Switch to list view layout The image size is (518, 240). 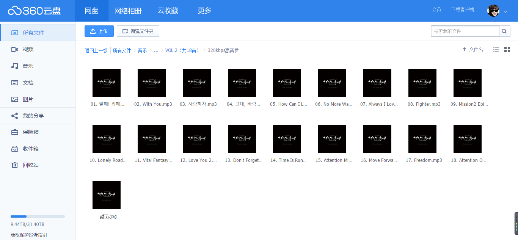(496, 50)
